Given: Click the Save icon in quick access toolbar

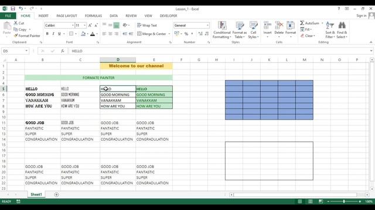Looking at the screenshot, I should 13,9.
